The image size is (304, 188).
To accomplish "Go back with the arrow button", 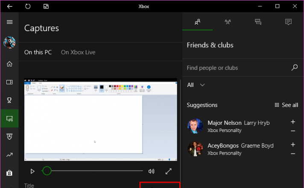I will (10, 6).
